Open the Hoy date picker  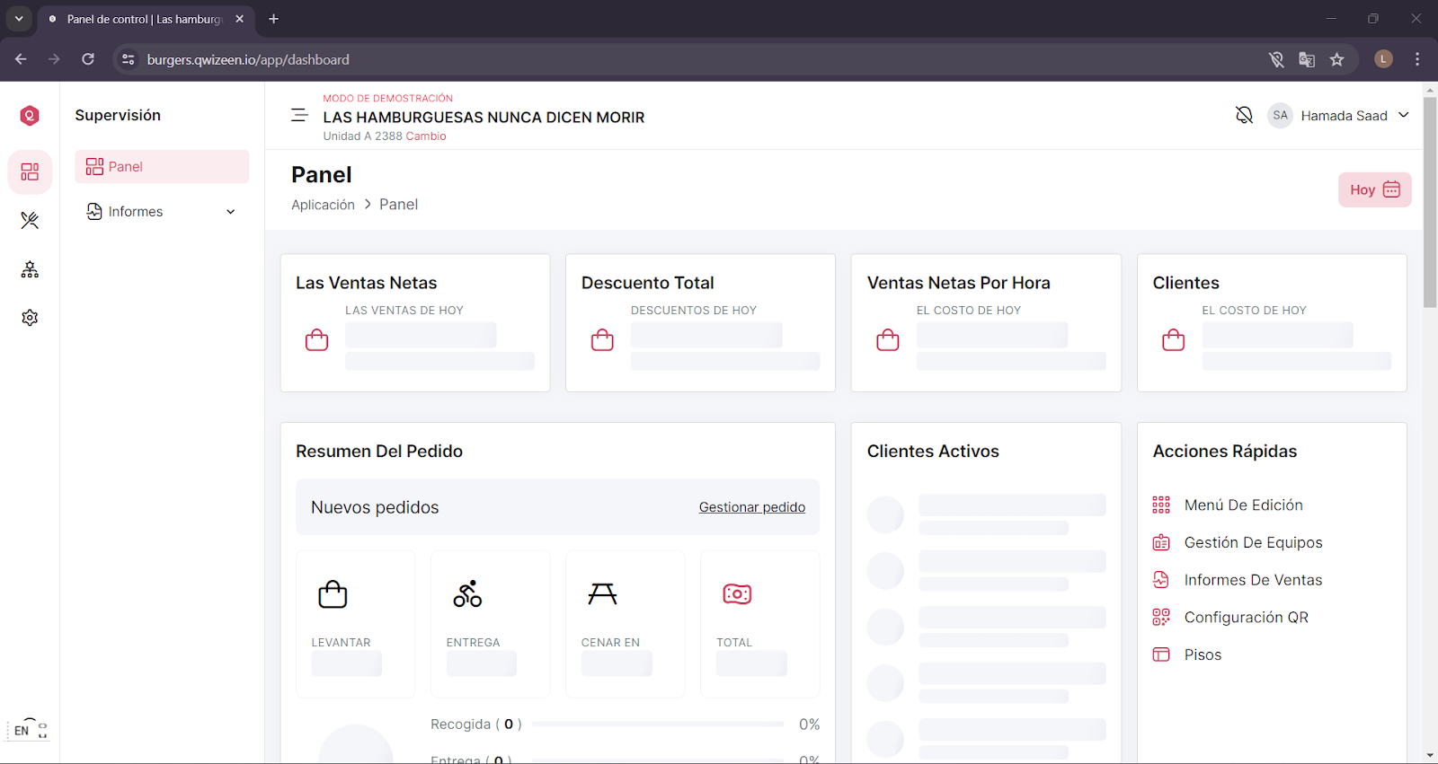point(1374,189)
